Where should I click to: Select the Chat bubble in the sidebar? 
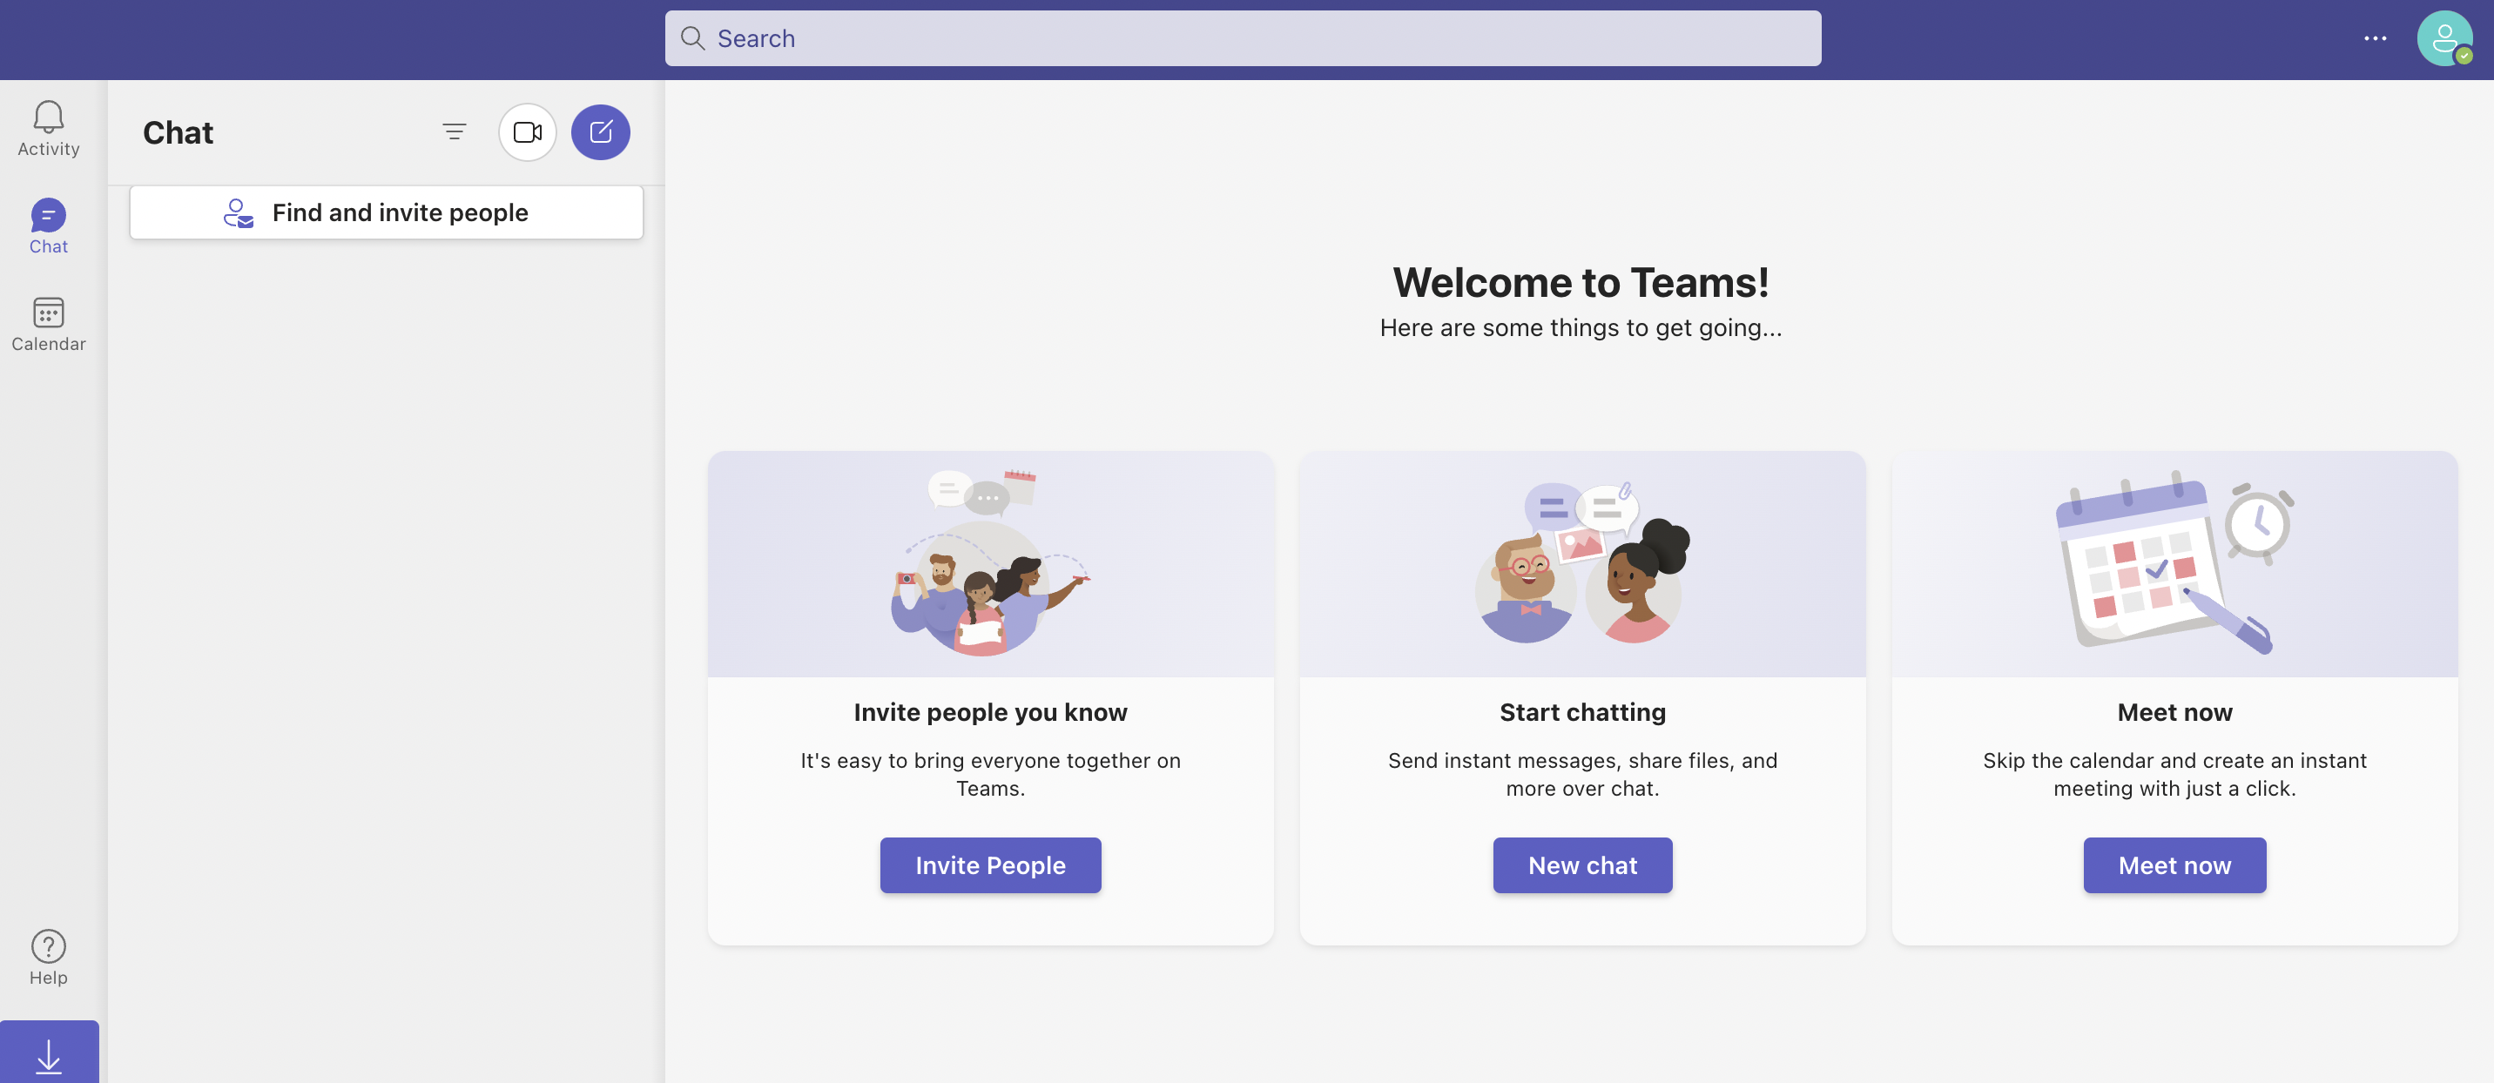(49, 226)
